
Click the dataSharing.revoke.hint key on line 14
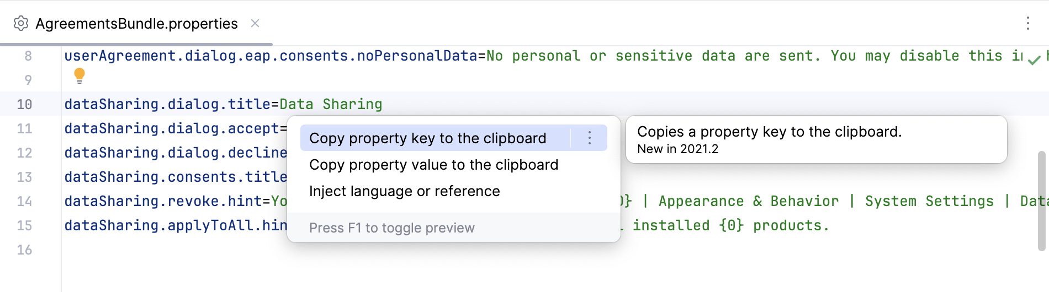pyautogui.click(x=164, y=202)
